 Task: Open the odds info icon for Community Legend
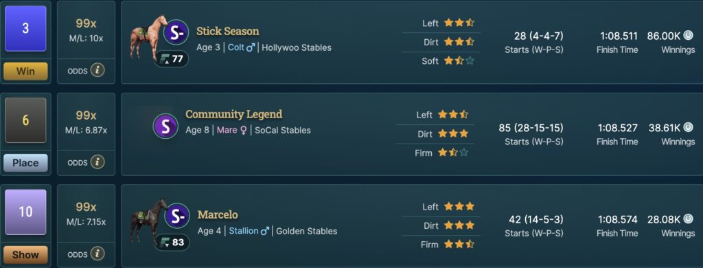coord(97,162)
